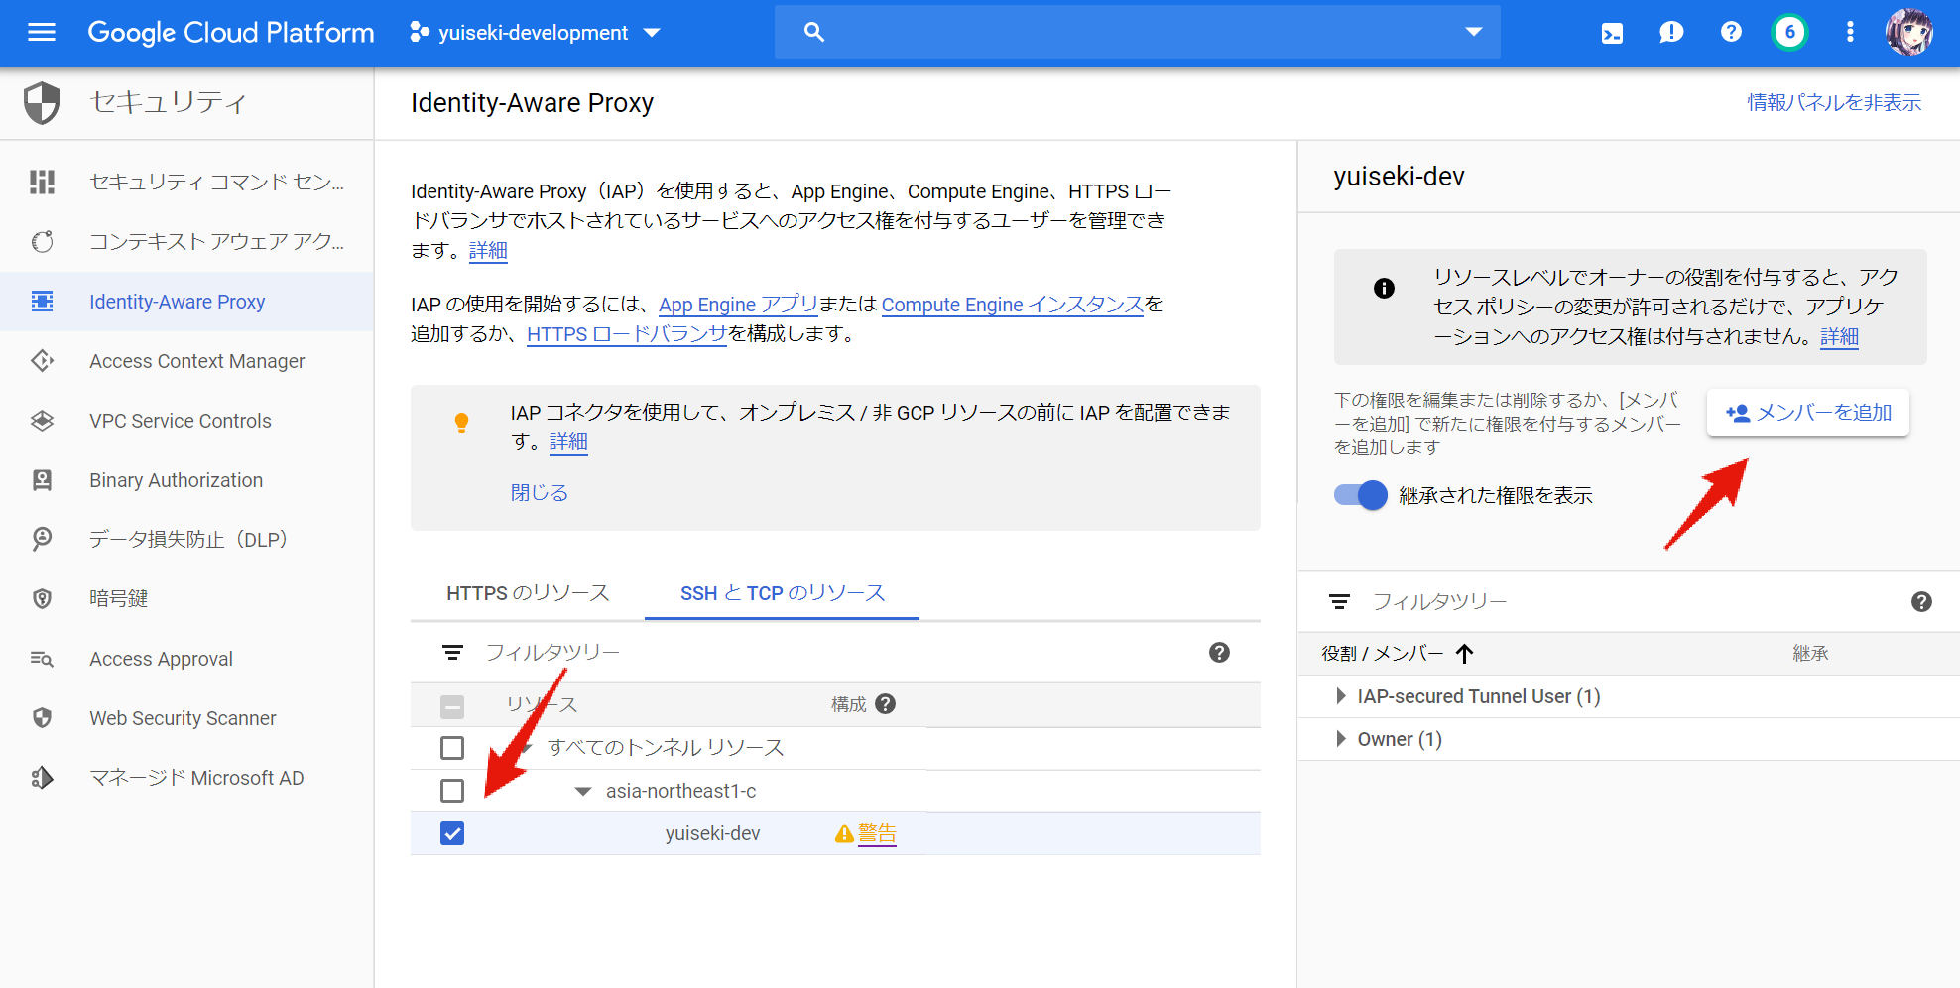1960x988 pixels.
Task: Click the resource table filter icon
Action: [452, 653]
